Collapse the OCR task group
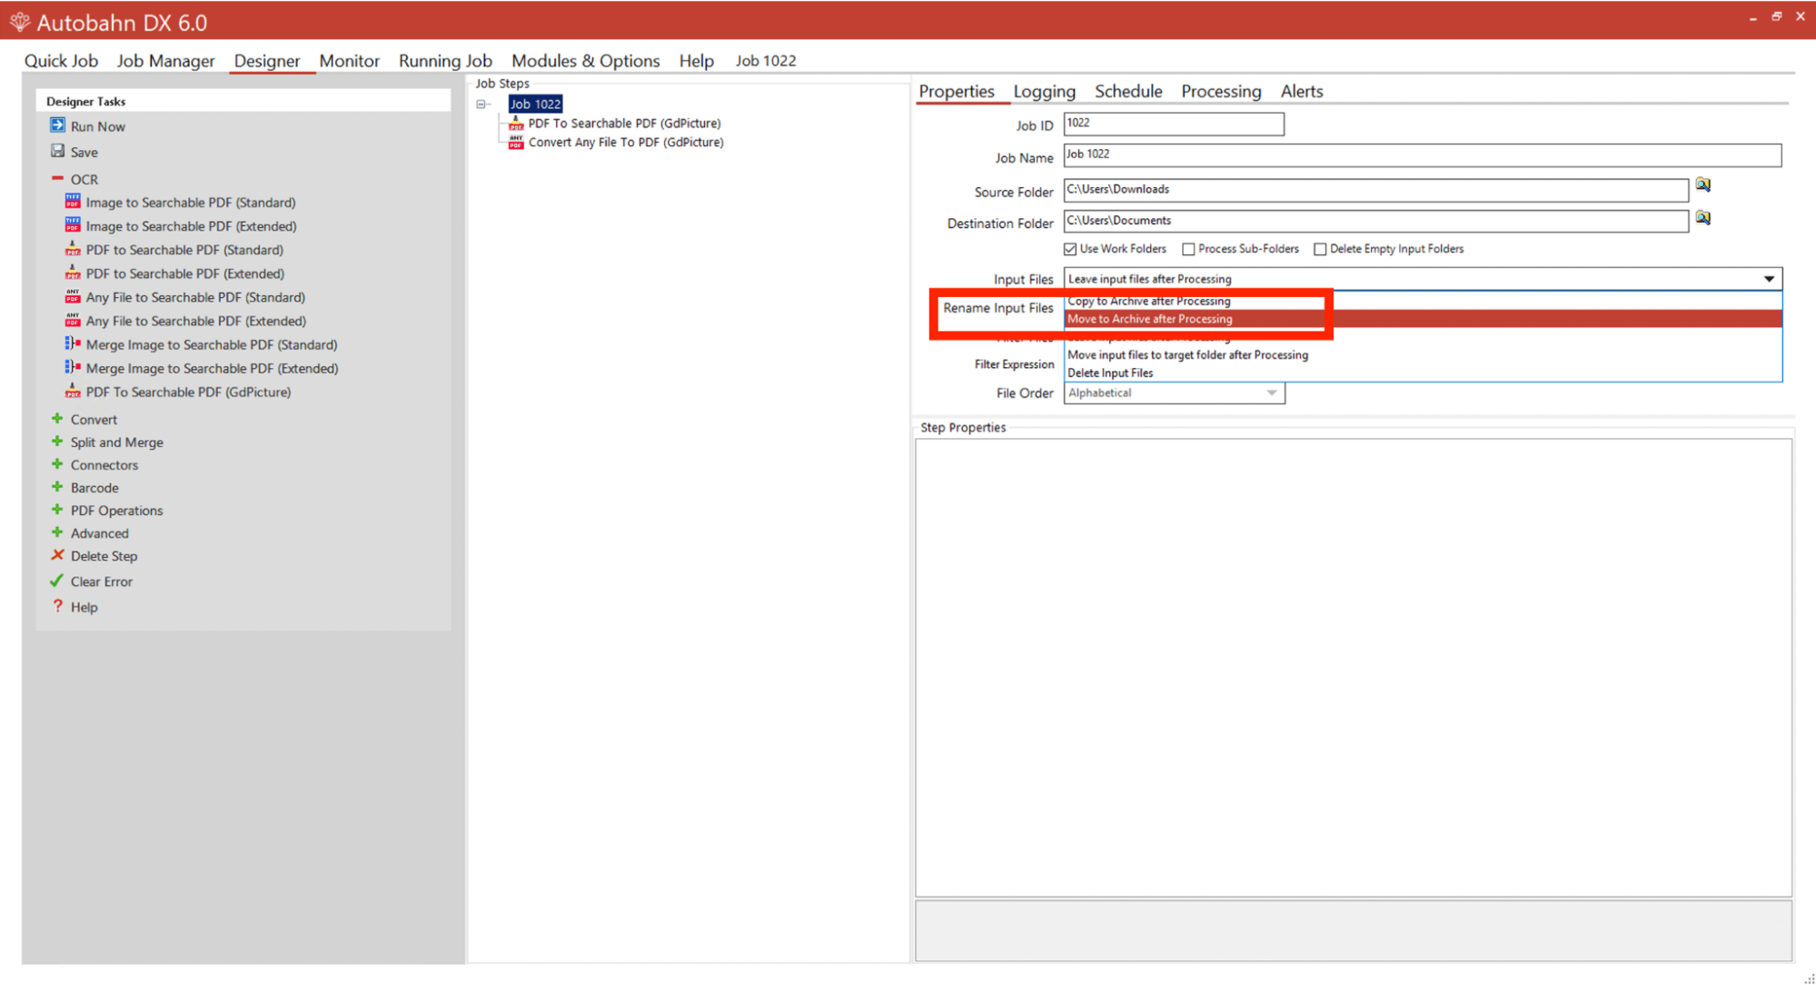The height and width of the screenshot is (985, 1816). coord(57,179)
